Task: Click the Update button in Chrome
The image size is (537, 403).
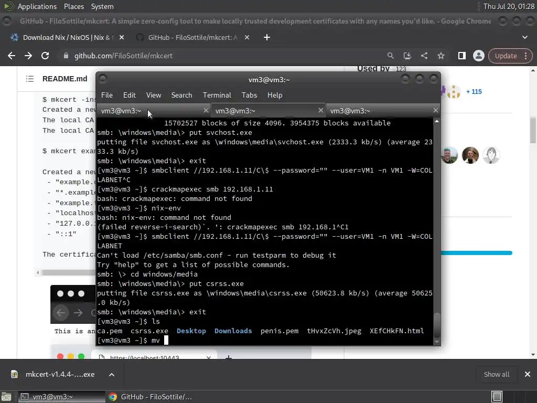Action: click(x=506, y=56)
